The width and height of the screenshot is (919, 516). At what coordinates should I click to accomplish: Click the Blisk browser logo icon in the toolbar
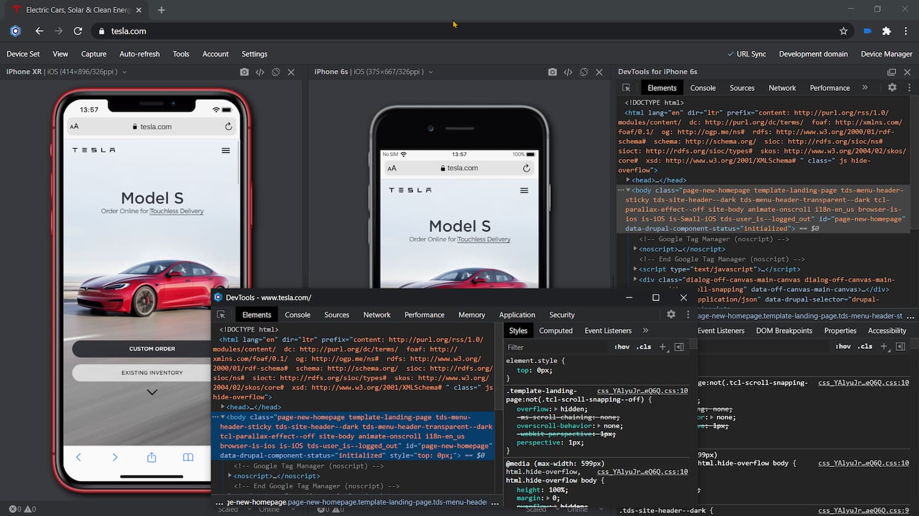[15, 31]
